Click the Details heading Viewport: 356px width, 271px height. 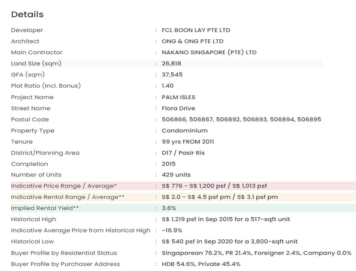coord(27,14)
